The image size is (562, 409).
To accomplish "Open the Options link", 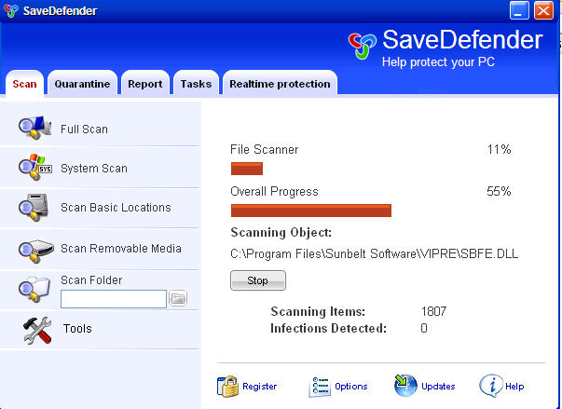I will tap(351, 387).
